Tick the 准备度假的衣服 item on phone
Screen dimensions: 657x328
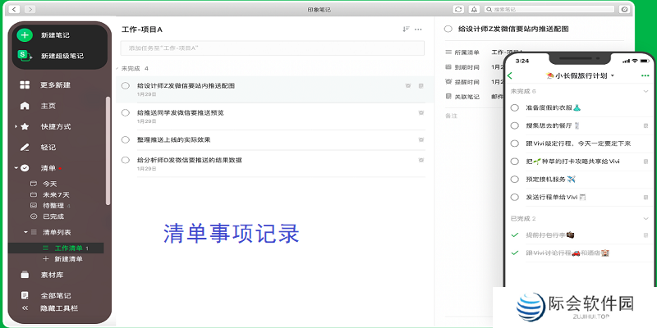pos(514,107)
